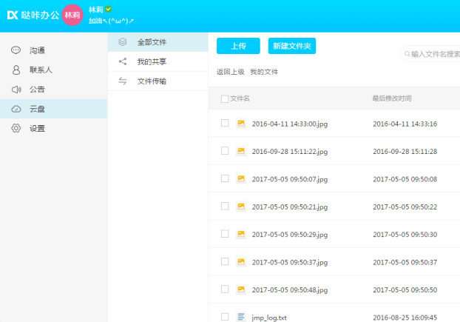Switch to the 全部文件 tab

tap(158, 42)
